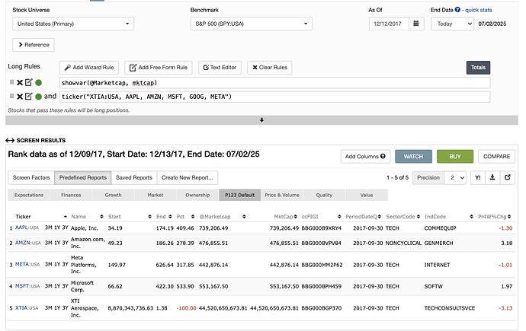This screenshot has height=331, width=526.
Task: Select the Growth report tab
Action: pos(114,195)
